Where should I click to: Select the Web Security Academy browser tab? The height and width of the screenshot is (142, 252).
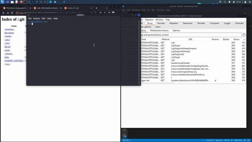[17, 8]
